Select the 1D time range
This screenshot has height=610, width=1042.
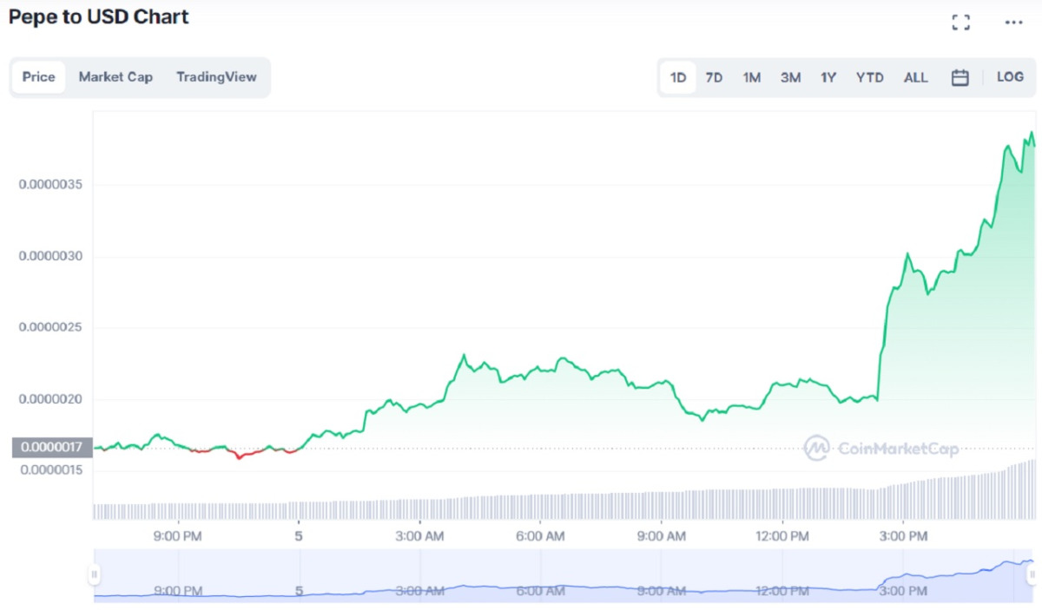tap(678, 77)
